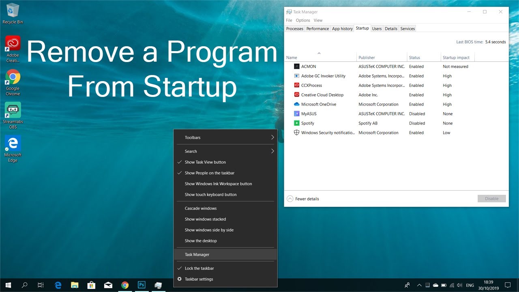Open Task View from the taskbar
The height and width of the screenshot is (292, 519).
41,285
